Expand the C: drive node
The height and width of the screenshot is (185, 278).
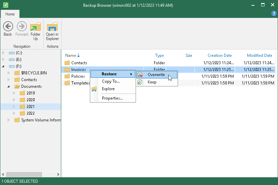coord(3,52)
